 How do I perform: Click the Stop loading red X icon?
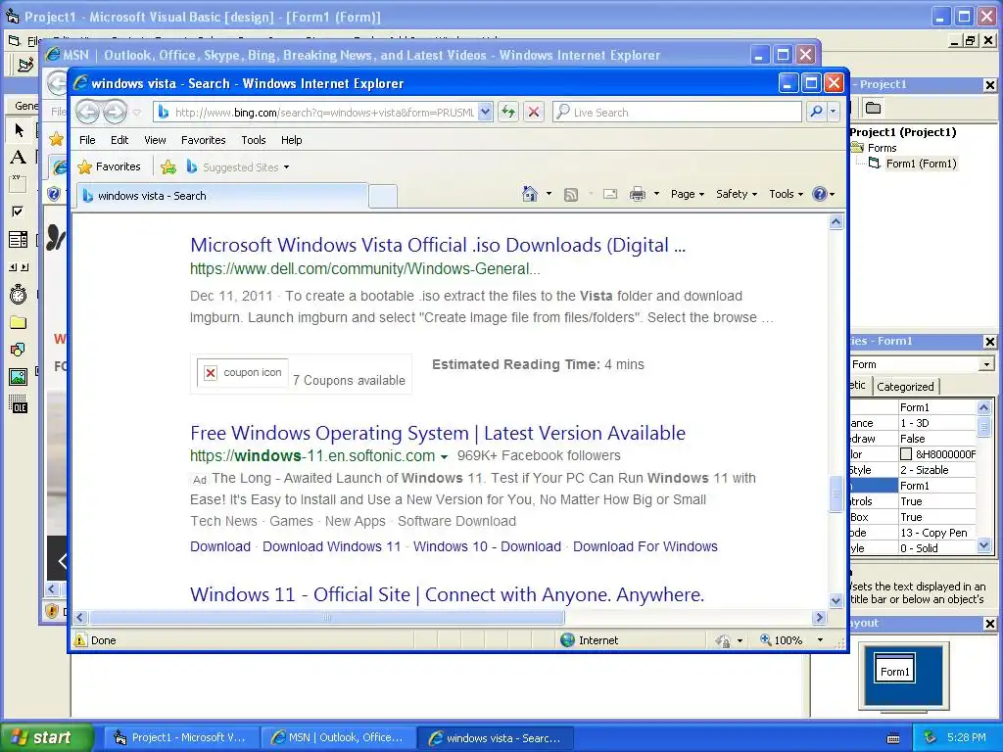pos(534,112)
